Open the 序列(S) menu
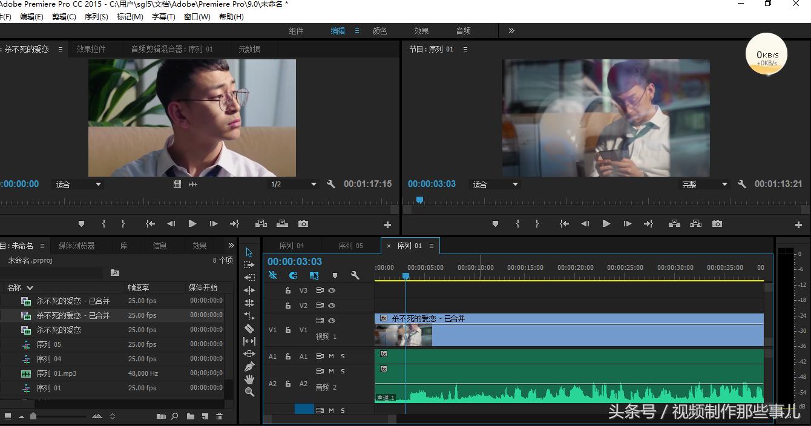The width and height of the screenshot is (811, 426). tap(96, 17)
